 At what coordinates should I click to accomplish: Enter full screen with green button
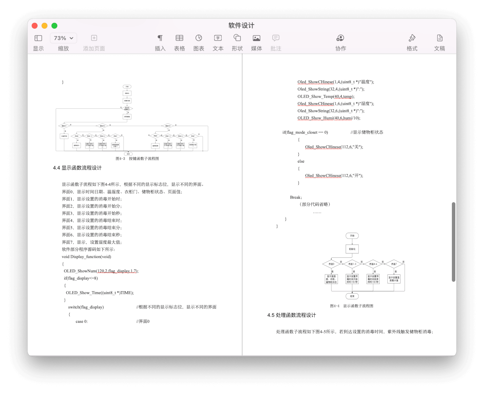click(54, 26)
